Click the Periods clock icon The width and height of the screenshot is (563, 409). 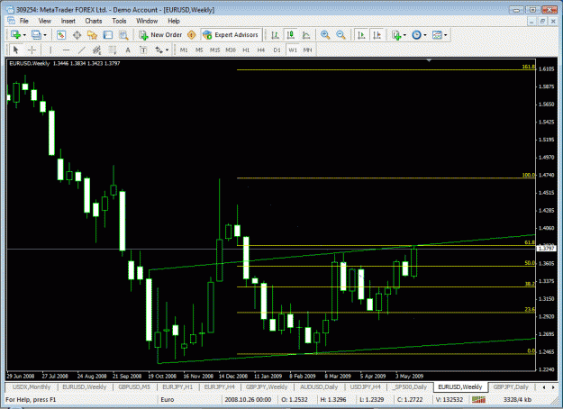(416, 35)
